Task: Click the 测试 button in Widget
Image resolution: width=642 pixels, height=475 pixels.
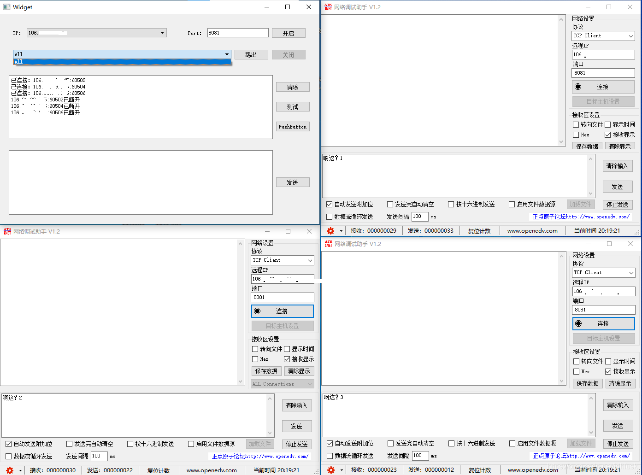Action: (293, 107)
